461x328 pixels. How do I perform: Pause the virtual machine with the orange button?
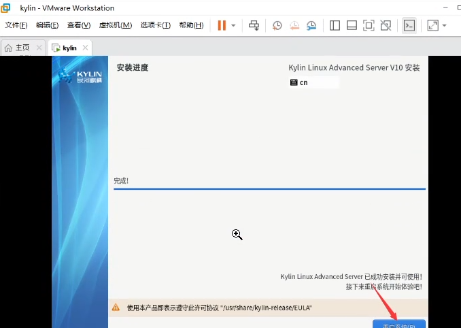coord(222,25)
